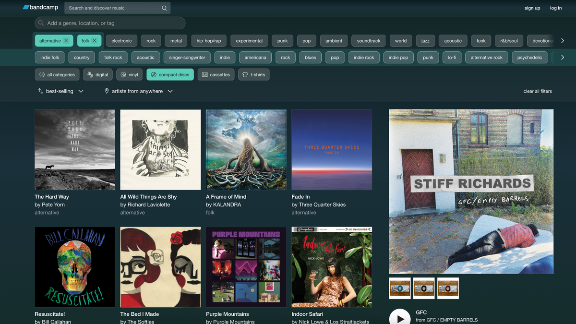576x324 pixels.
Task: Remove the alternative genre filter
Action: (x=66, y=40)
